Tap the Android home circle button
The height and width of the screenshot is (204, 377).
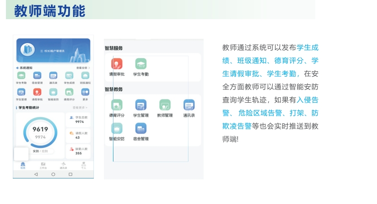tap(53, 174)
